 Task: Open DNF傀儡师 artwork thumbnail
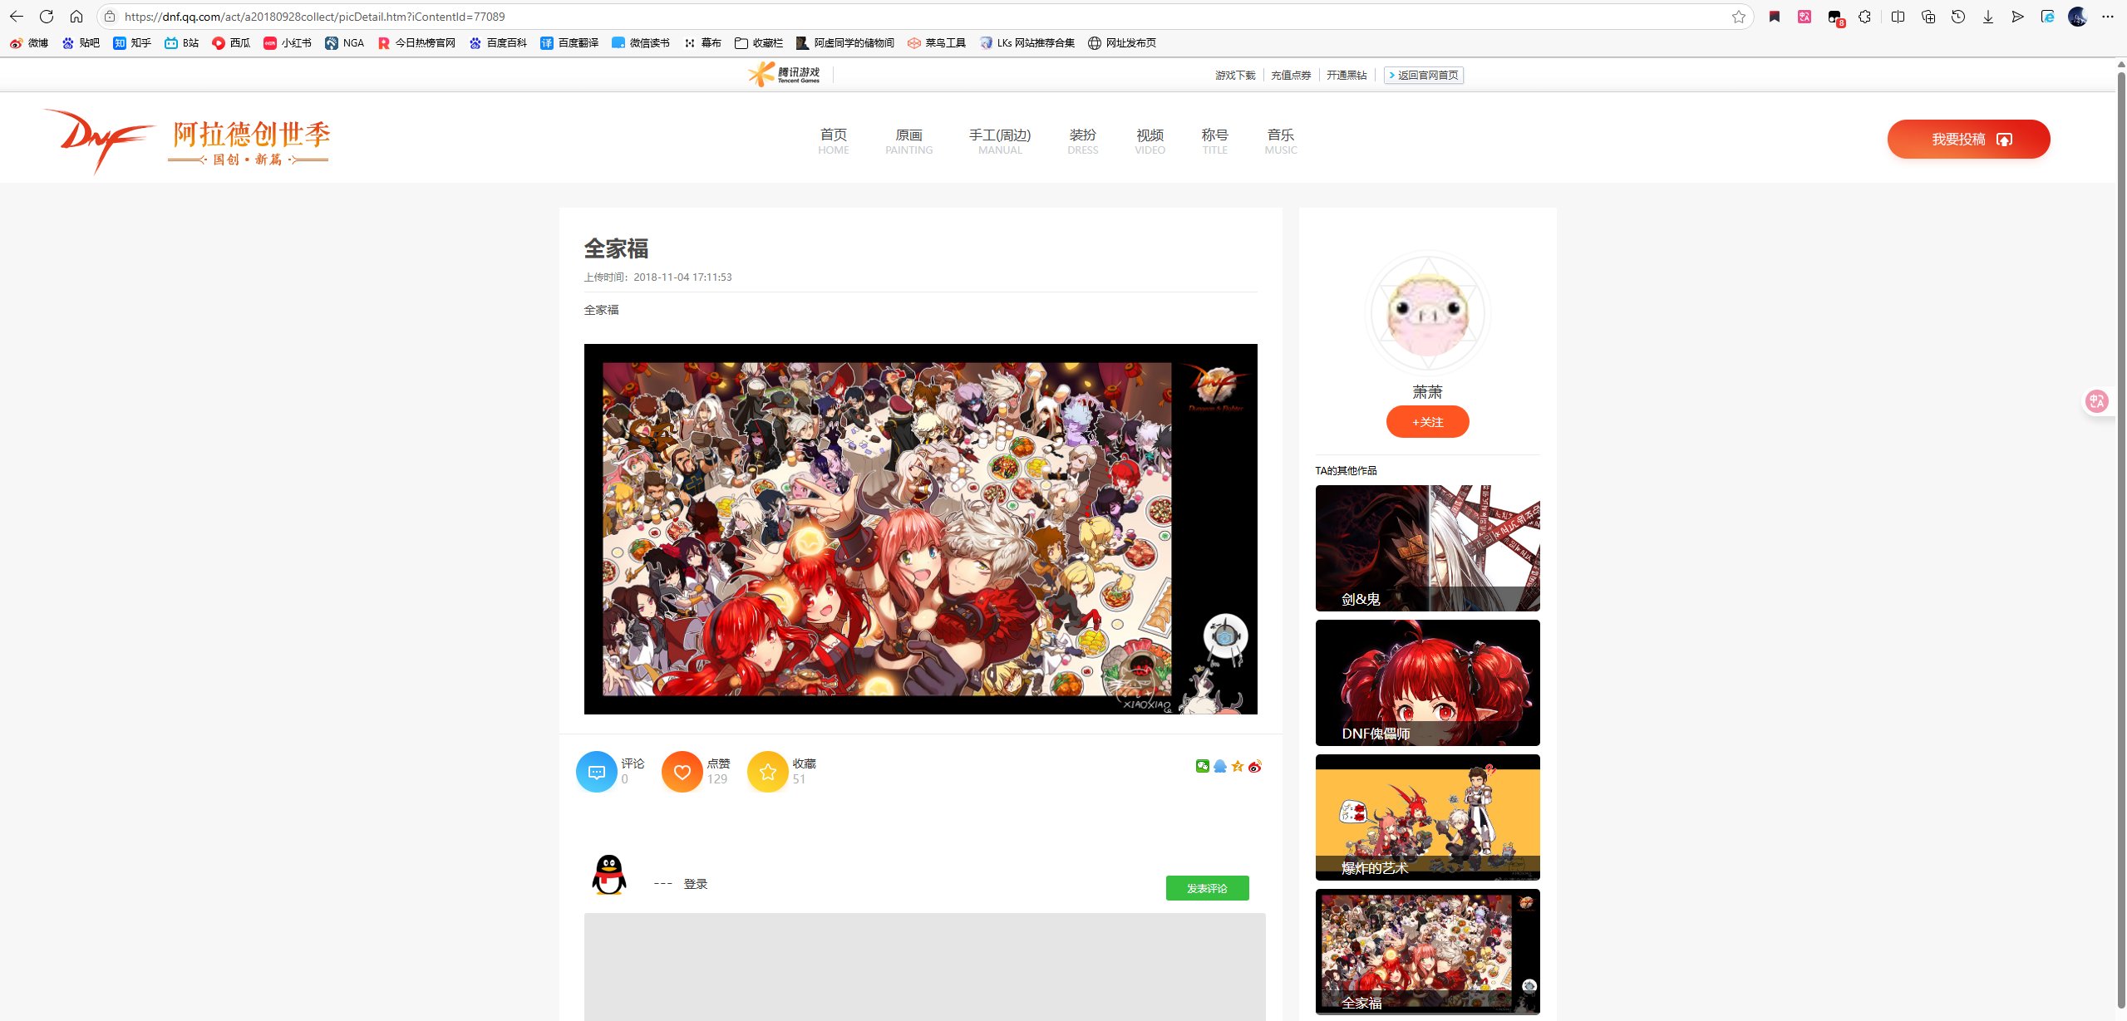[1428, 683]
